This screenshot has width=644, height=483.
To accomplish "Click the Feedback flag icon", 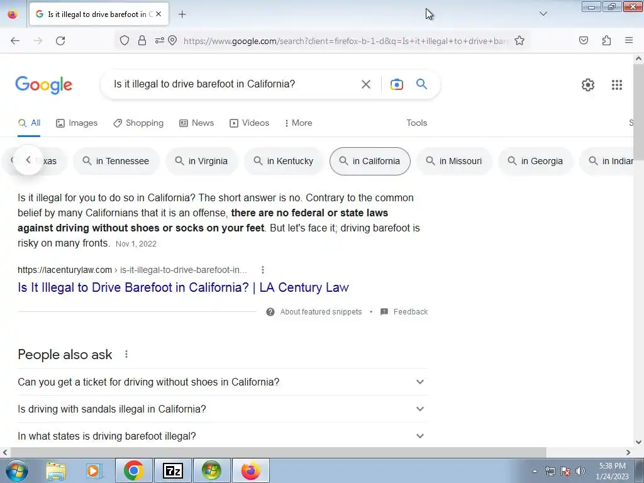I will click(x=384, y=312).
